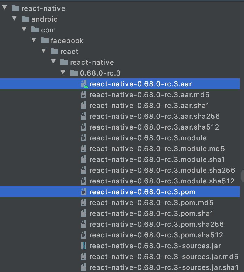Click the file icon for react-native-0.68.0-rc.3.module

click(84, 138)
